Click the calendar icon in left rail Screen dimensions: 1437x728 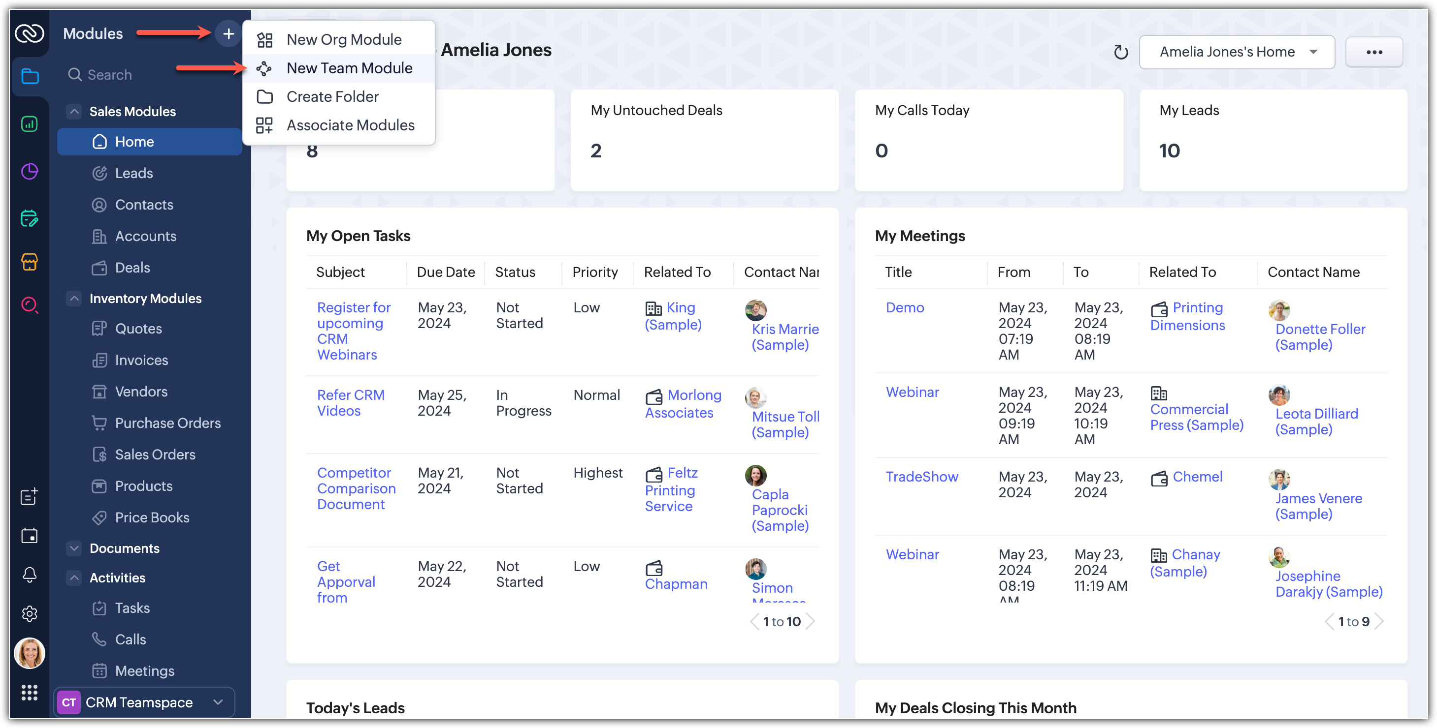(30, 536)
